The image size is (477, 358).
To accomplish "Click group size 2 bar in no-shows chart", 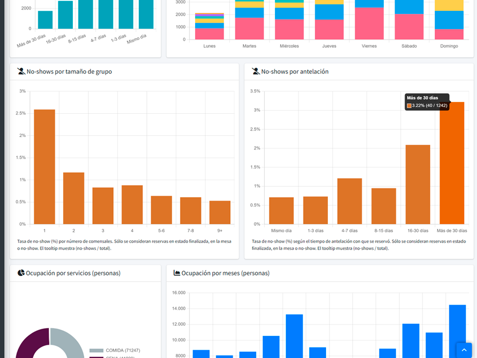I will (74, 198).
